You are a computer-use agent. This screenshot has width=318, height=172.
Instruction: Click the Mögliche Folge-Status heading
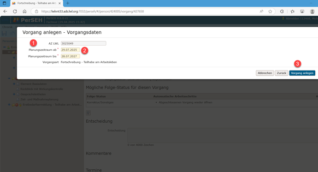point(127,88)
